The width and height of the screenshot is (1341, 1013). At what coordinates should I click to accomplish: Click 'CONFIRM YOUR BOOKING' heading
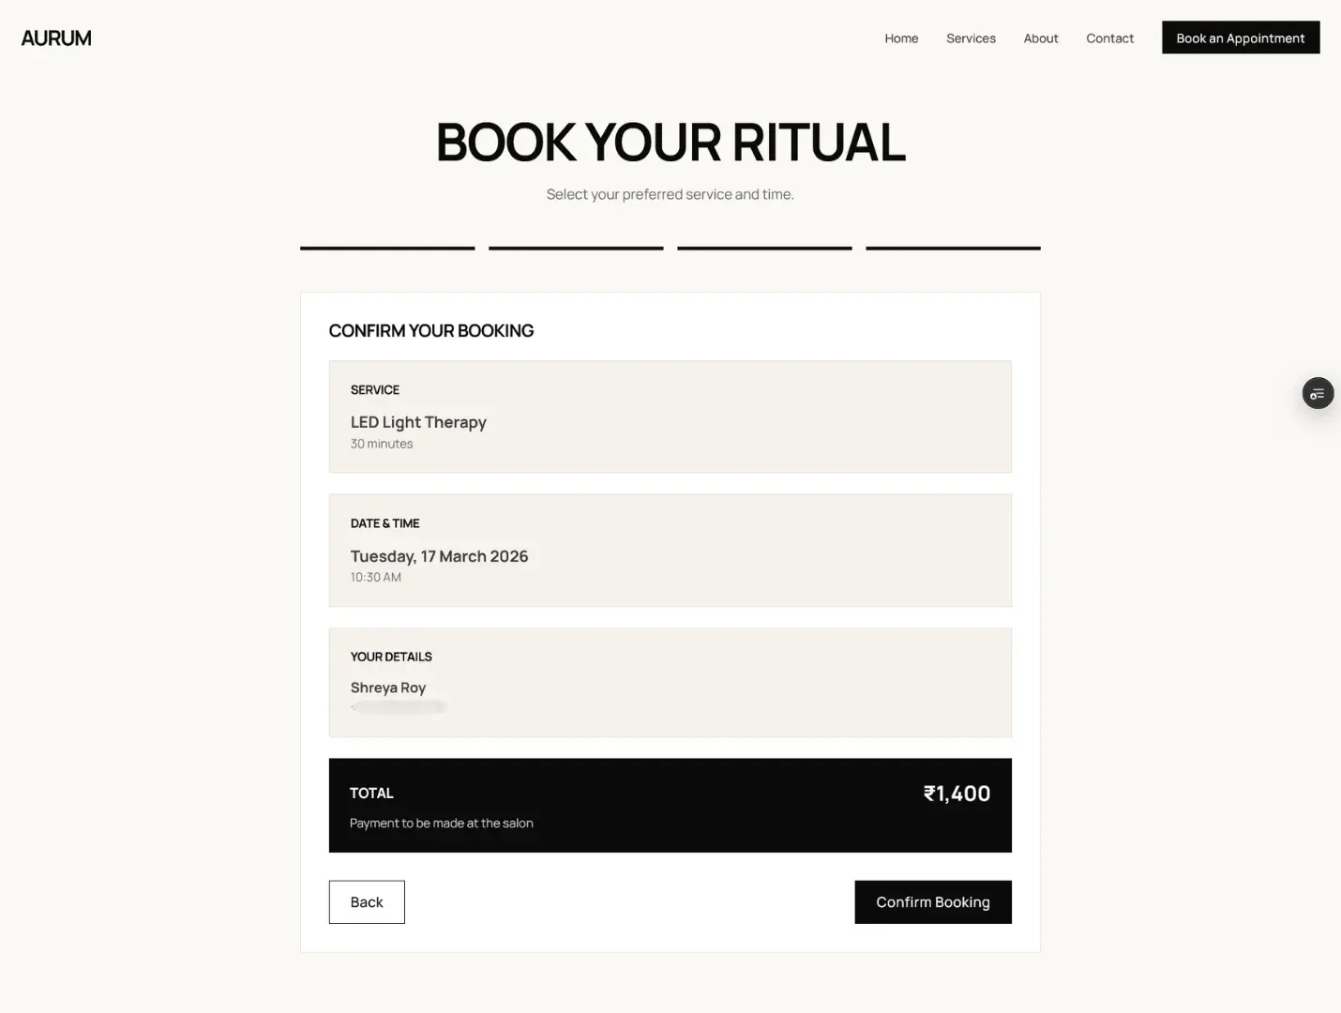click(x=431, y=330)
